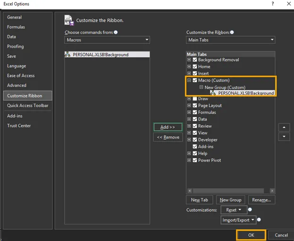
Task: Select PERSONAL.XLSB!Background in the commands list
Action: tap(107, 55)
